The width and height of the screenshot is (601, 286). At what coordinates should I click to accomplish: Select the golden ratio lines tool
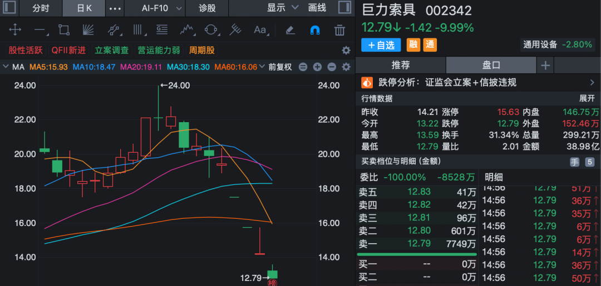(162, 29)
